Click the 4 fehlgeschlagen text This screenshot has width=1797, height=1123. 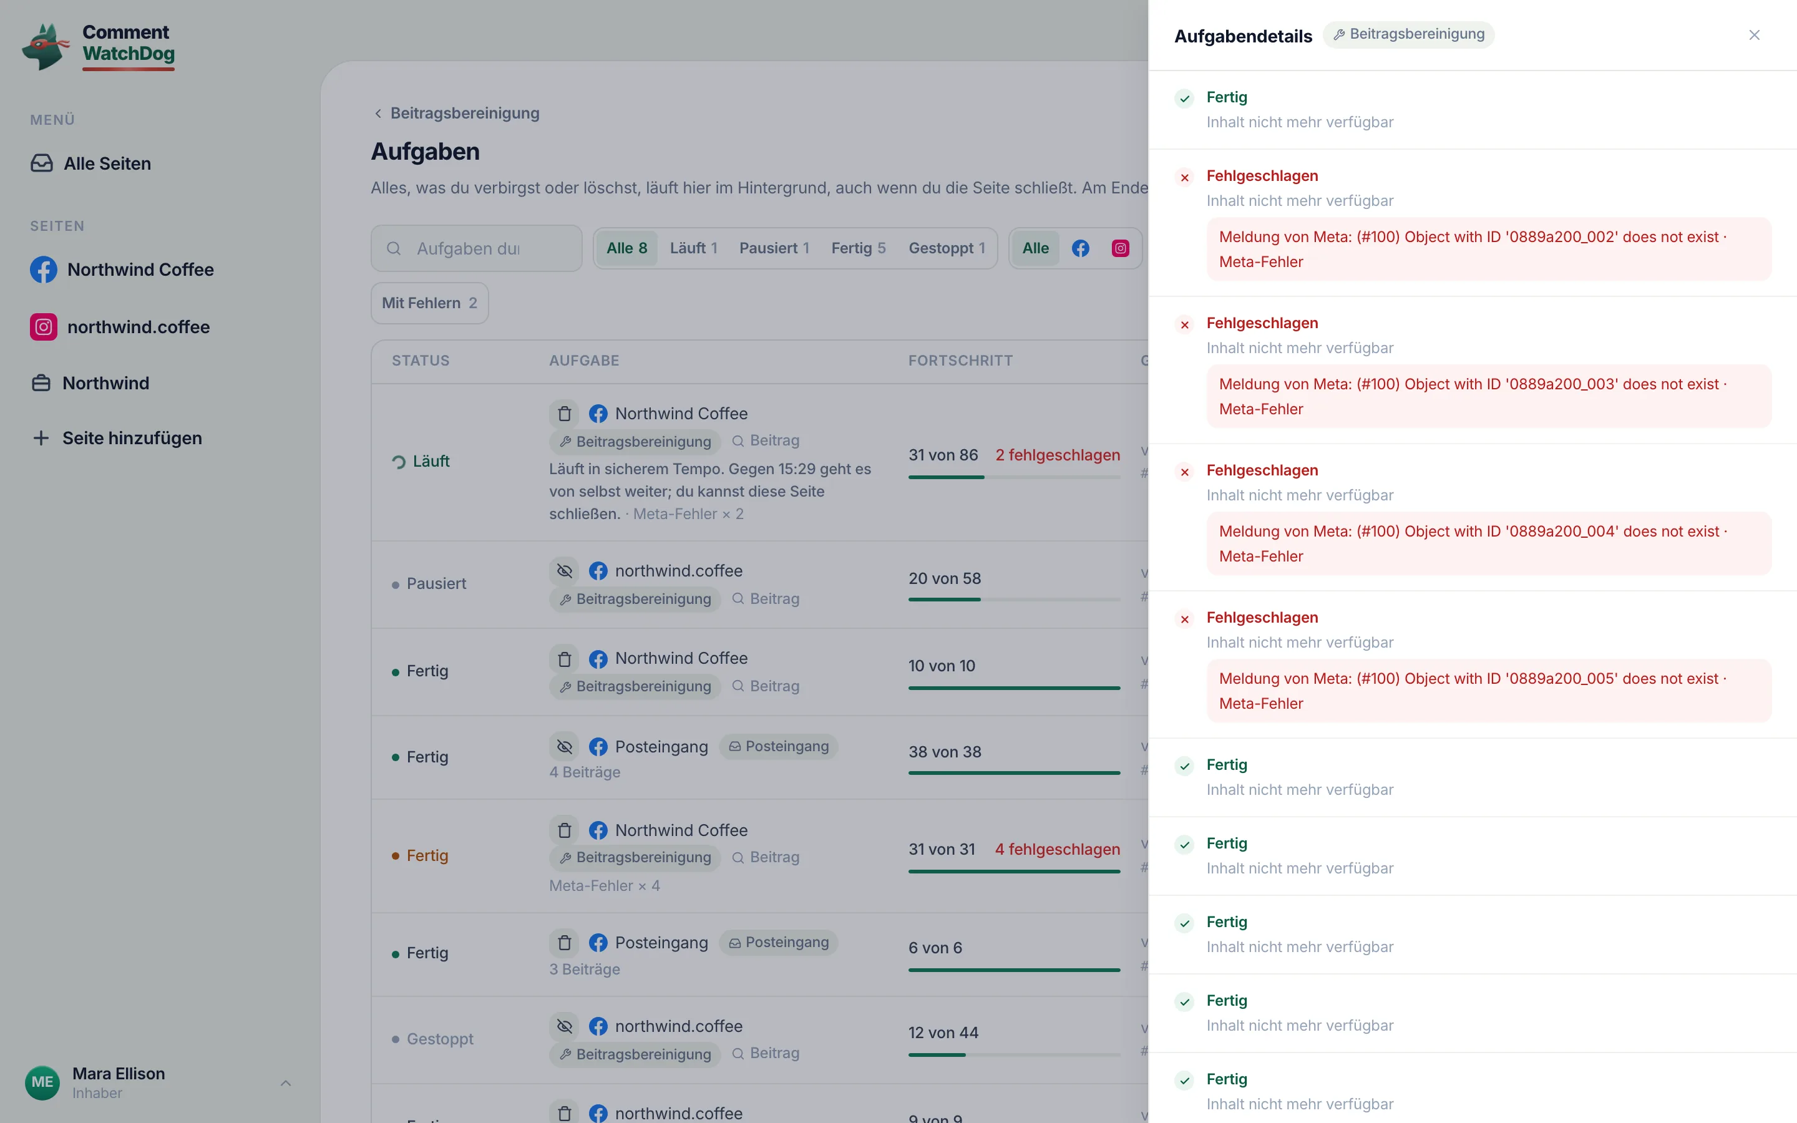(1058, 849)
